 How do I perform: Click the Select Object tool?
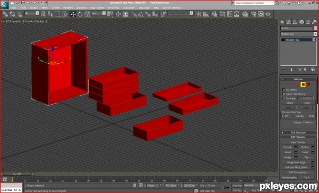(x=43, y=14)
